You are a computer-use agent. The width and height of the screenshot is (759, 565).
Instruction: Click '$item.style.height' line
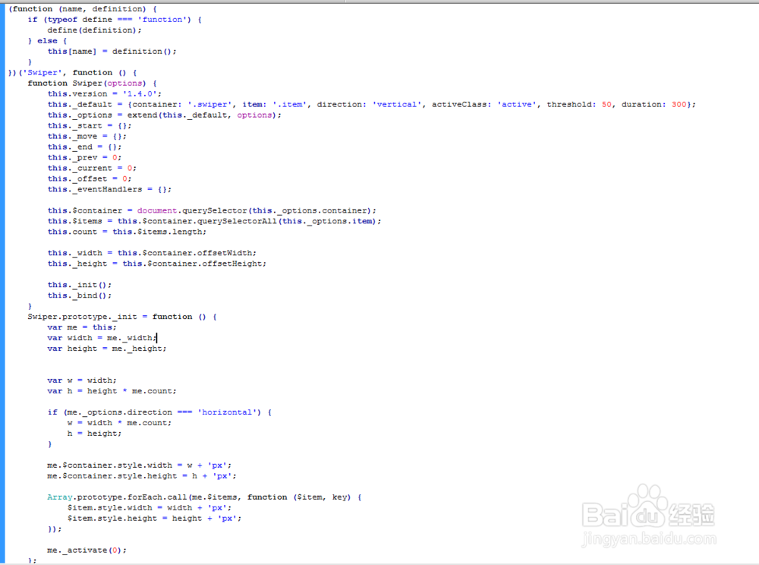coord(154,519)
